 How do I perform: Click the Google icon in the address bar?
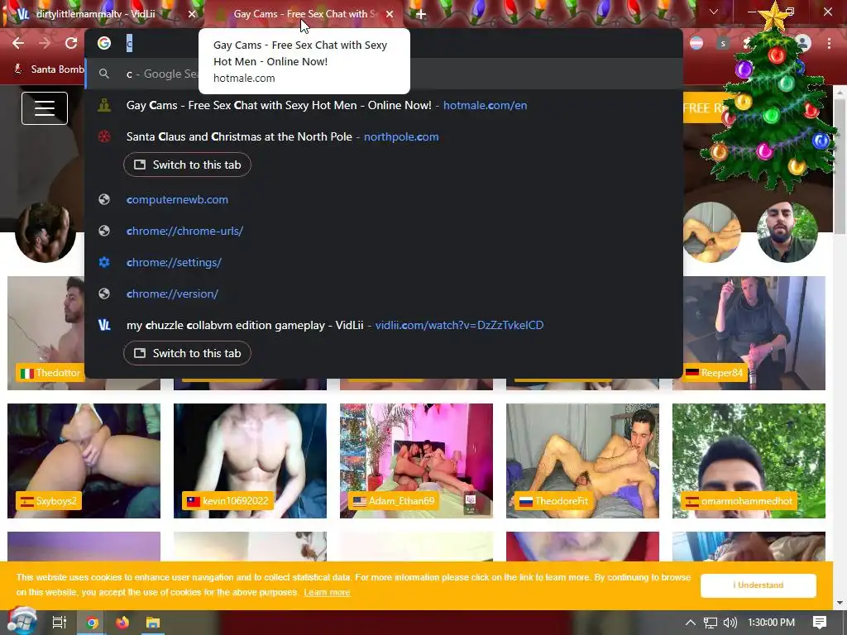[x=104, y=43]
